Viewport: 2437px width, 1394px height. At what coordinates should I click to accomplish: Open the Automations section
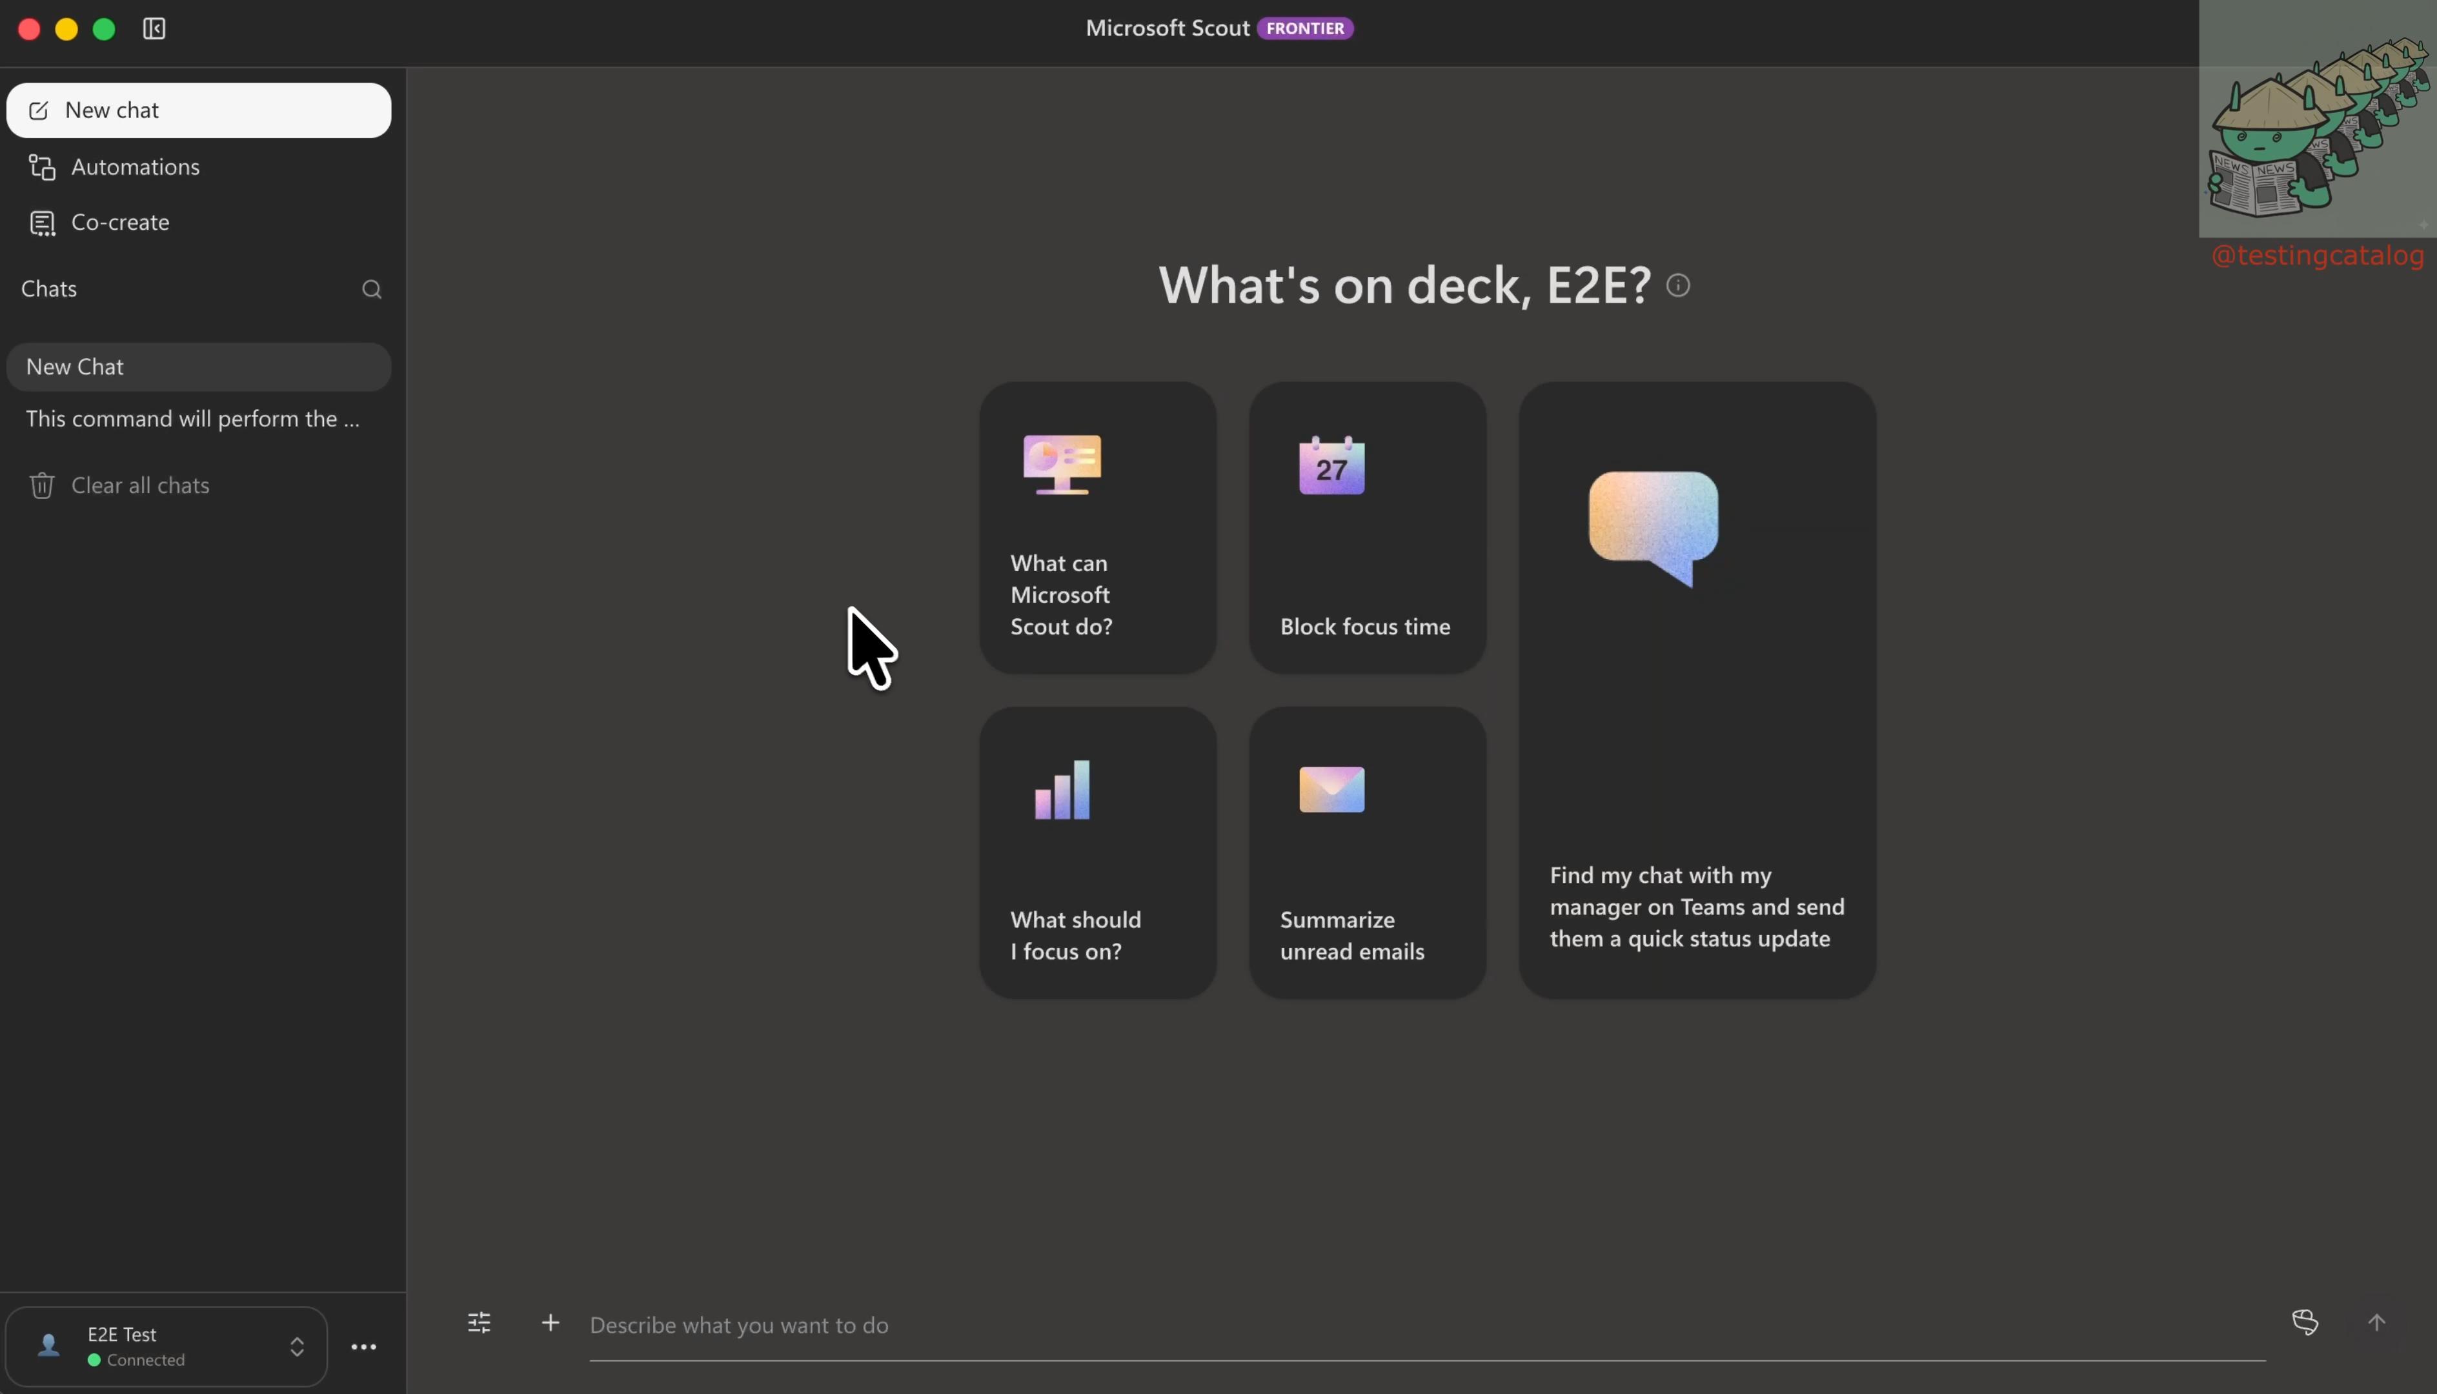click(x=199, y=167)
